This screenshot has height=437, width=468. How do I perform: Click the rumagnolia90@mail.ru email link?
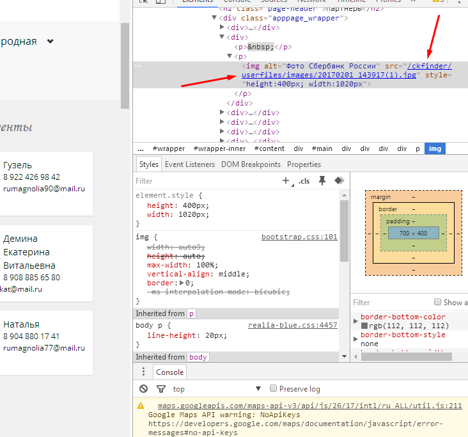44,189
